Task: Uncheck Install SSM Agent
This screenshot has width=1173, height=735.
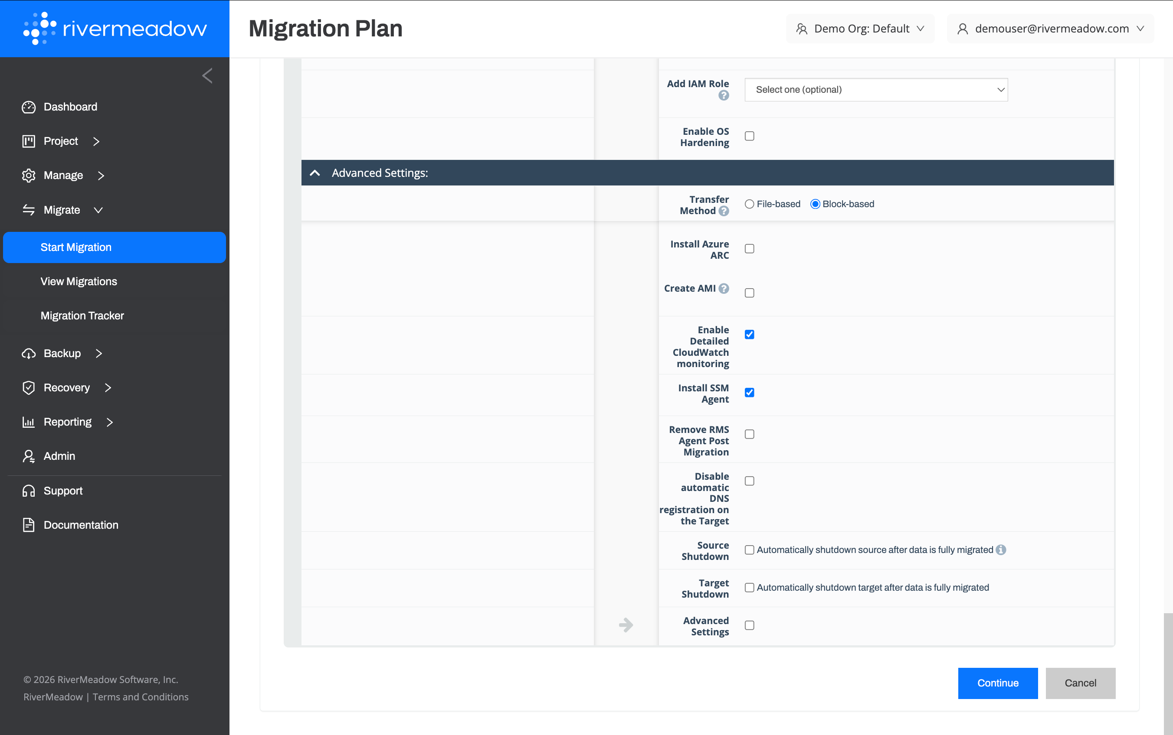Action: click(x=749, y=392)
